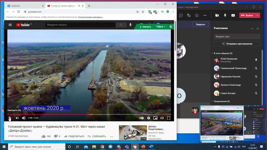Expand the Leave button dropdown arrow
This screenshot has height=150, width=267.
[257, 15]
